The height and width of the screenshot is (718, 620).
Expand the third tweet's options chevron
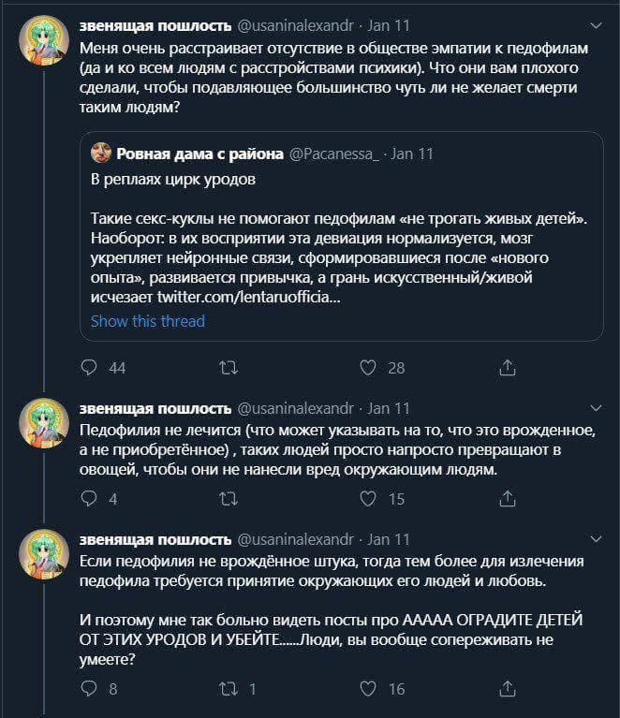coord(597,539)
